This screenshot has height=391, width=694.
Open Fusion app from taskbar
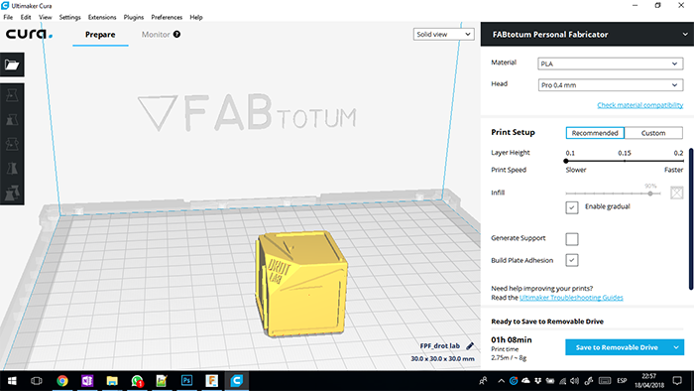click(211, 381)
